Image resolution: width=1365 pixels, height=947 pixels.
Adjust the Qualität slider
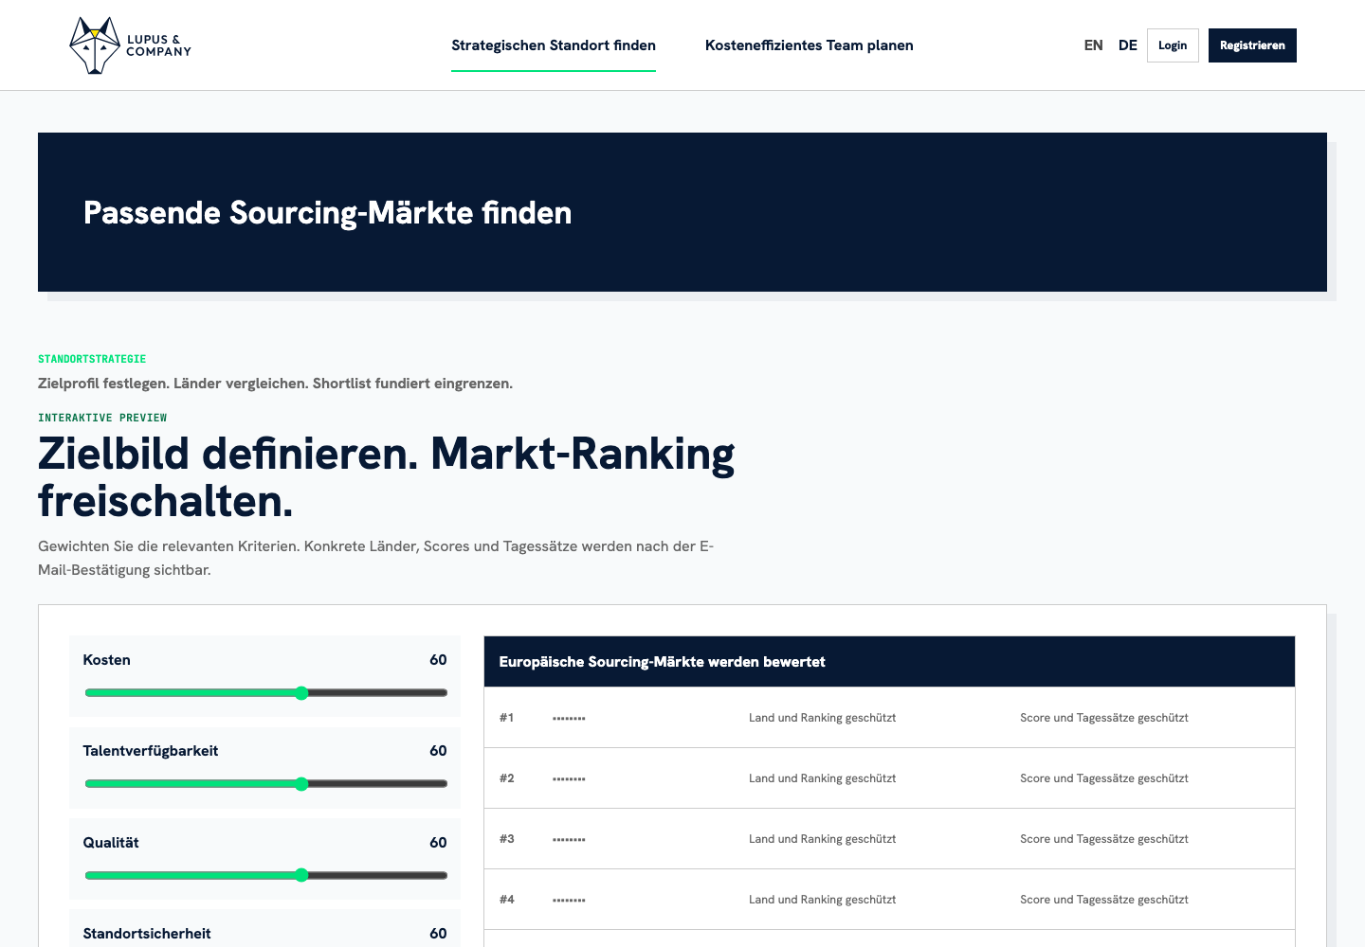coord(266,875)
